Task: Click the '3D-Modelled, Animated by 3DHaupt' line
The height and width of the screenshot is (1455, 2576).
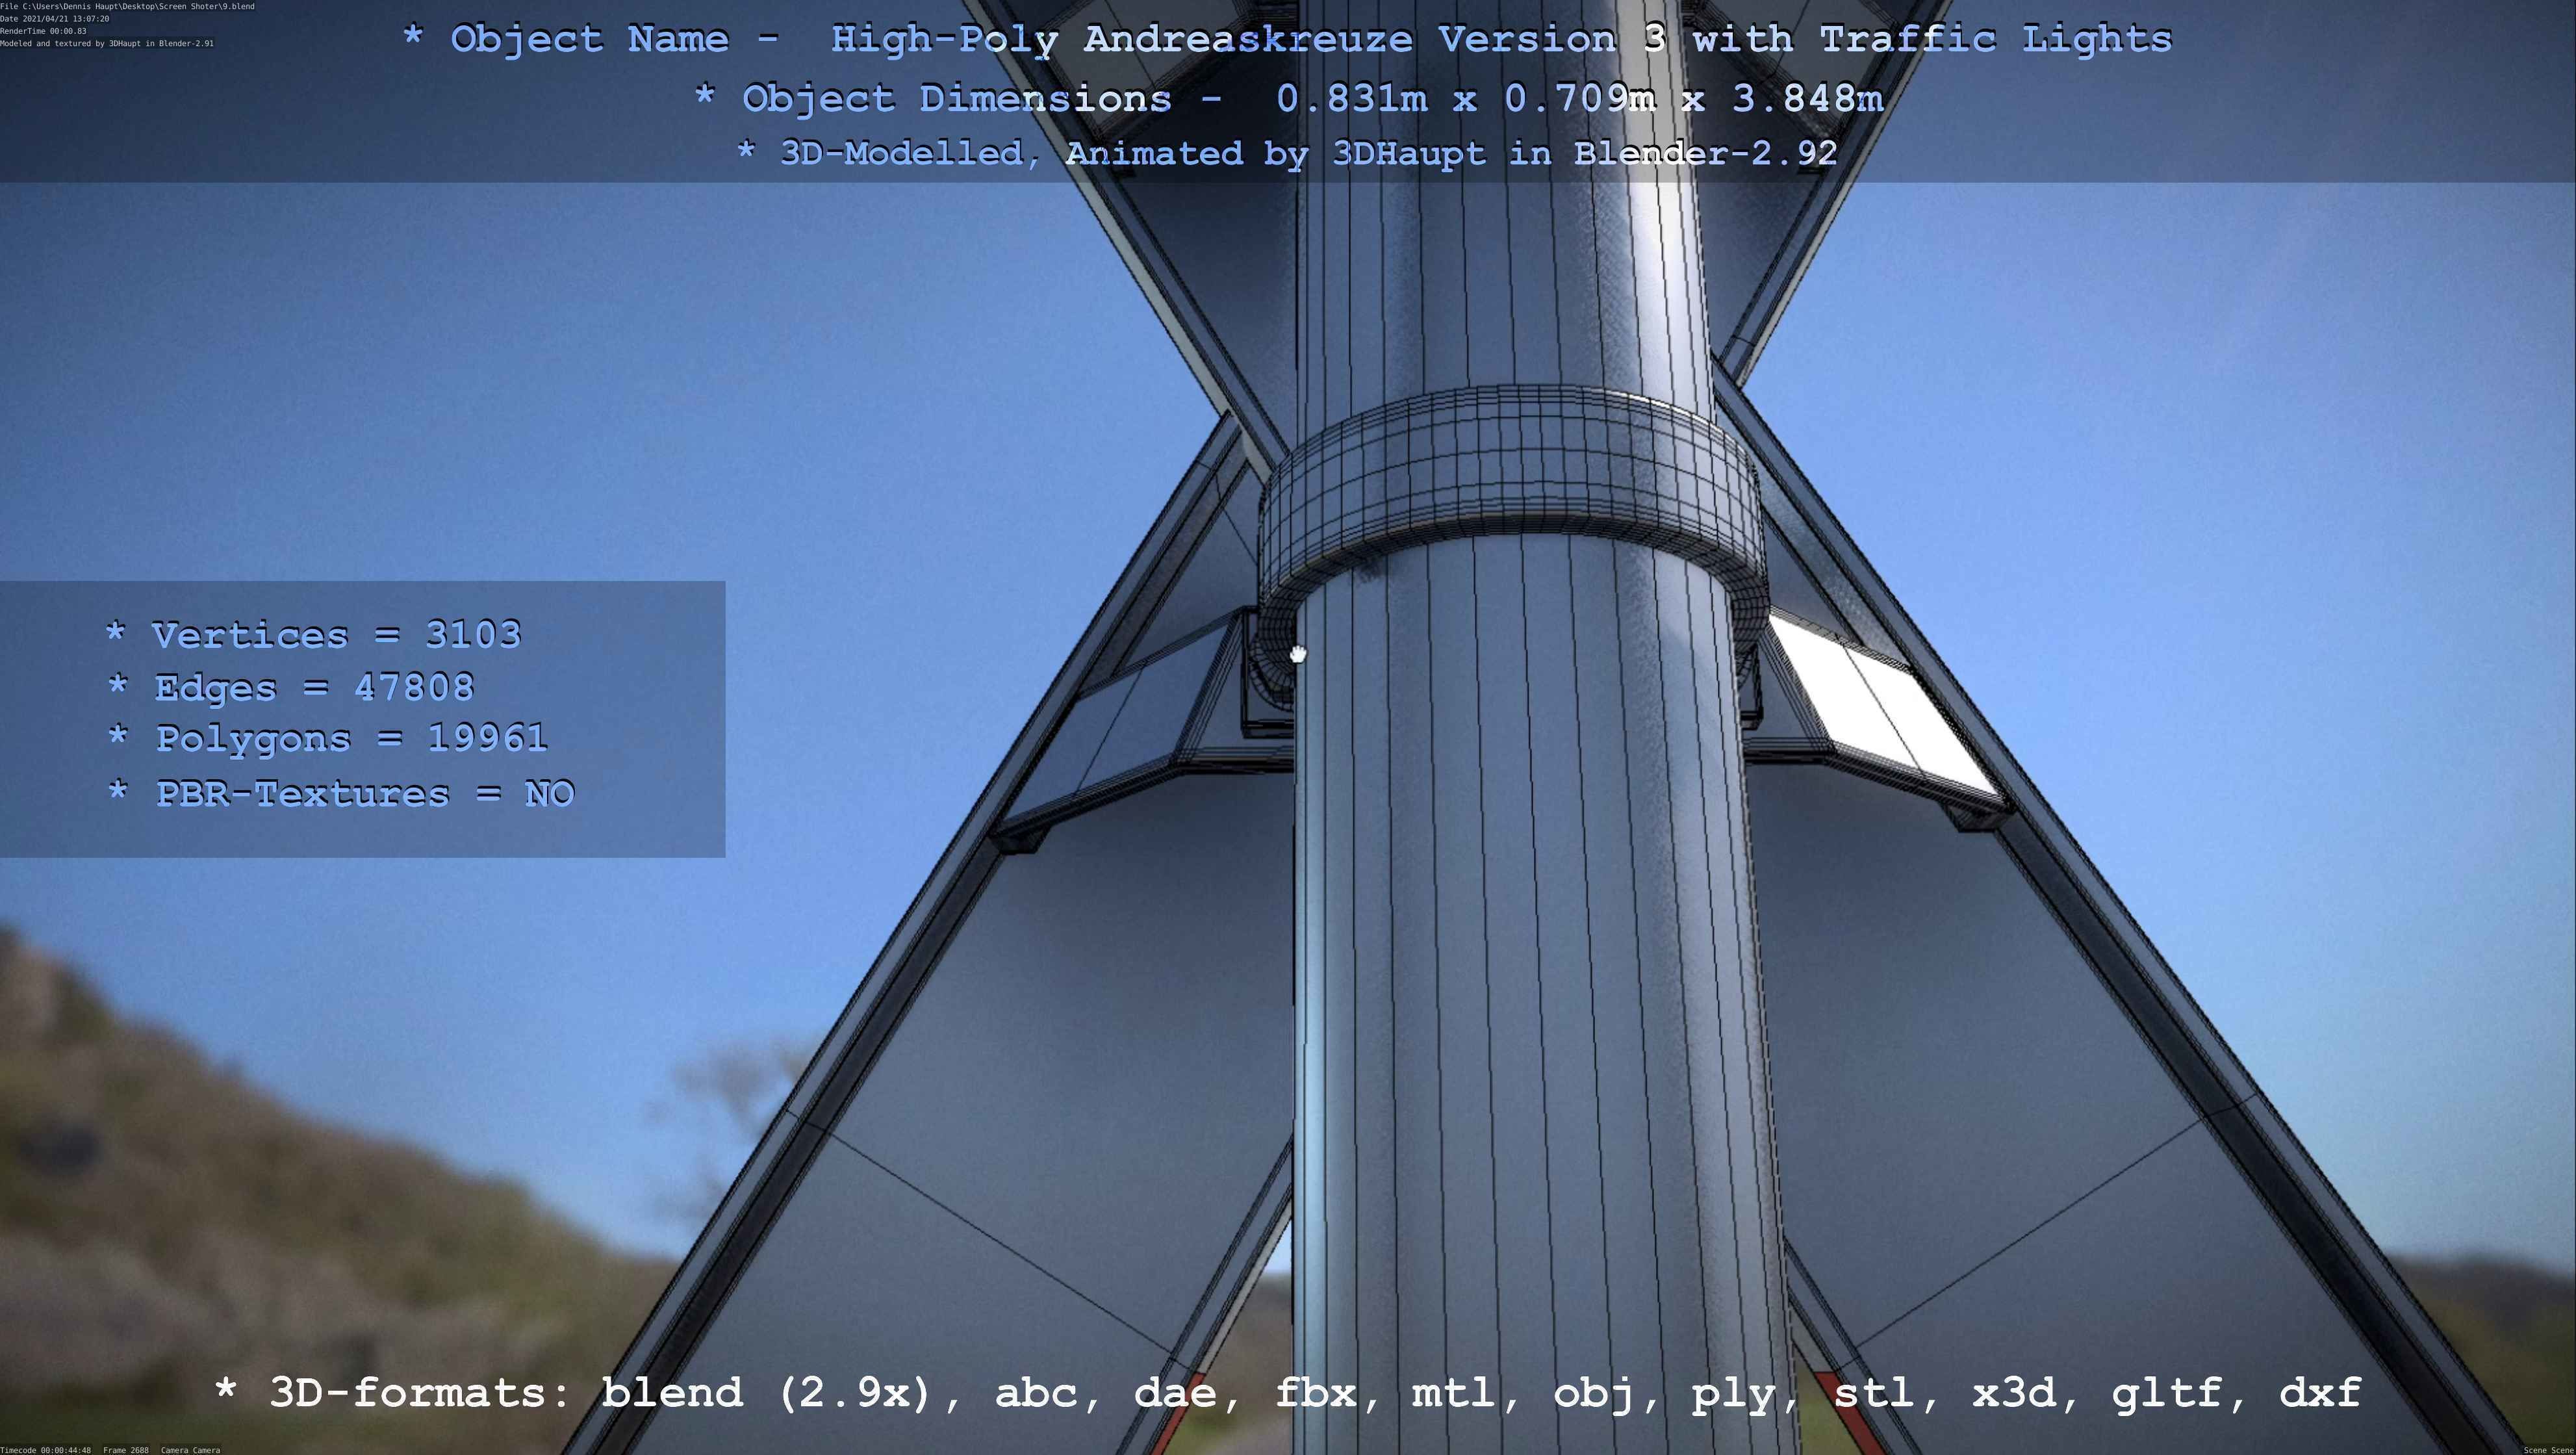Action: click(x=1287, y=153)
